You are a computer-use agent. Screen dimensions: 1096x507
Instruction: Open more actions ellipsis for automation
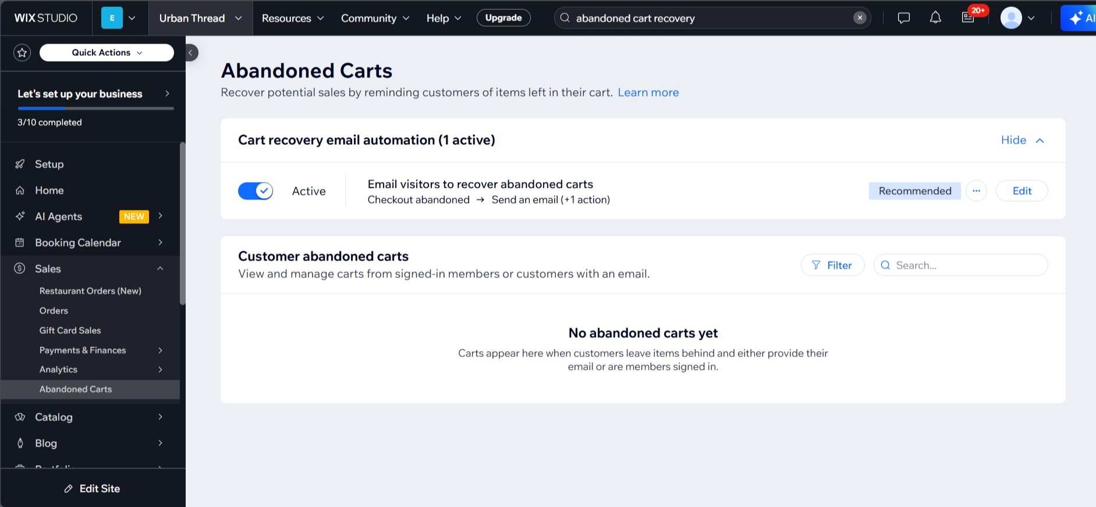click(976, 191)
